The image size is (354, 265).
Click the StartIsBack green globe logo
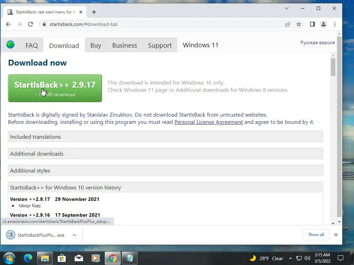pos(10,45)
